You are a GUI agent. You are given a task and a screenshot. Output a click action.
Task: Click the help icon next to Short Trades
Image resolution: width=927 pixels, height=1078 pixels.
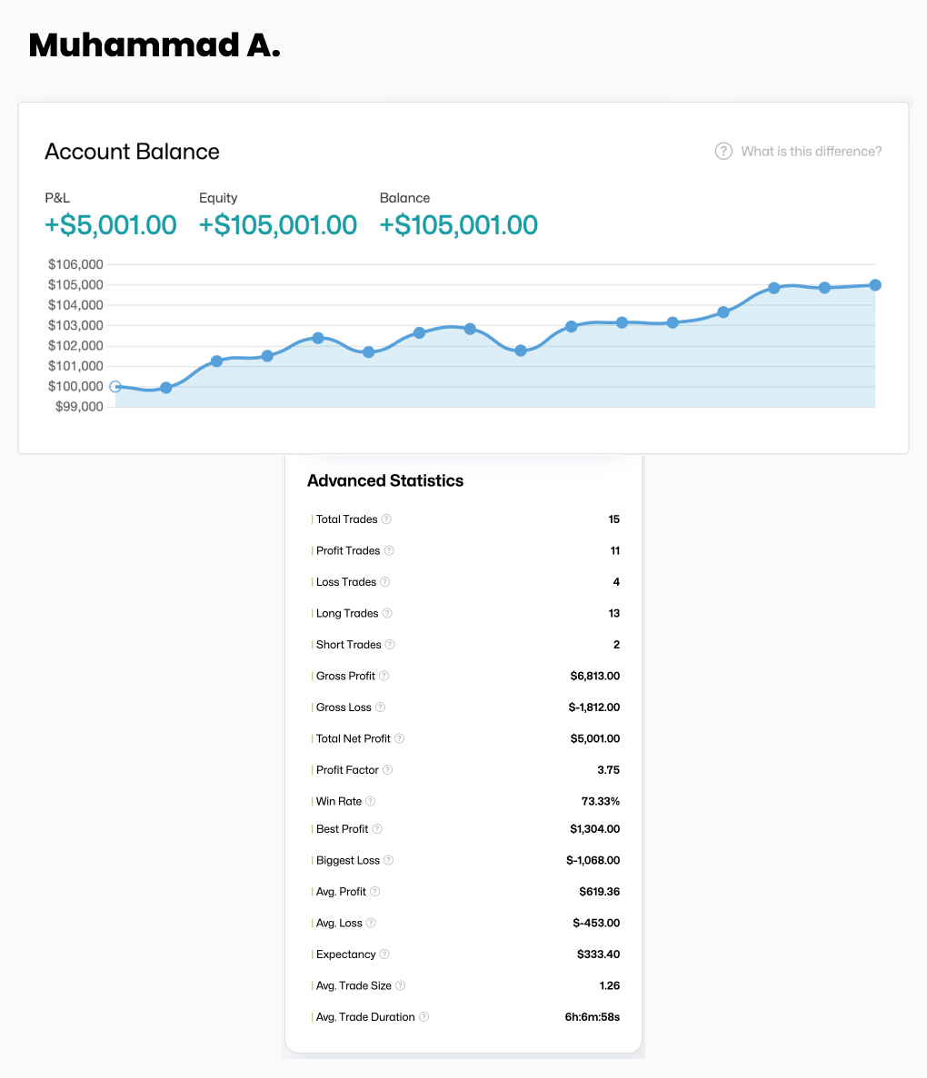point(390,645)
